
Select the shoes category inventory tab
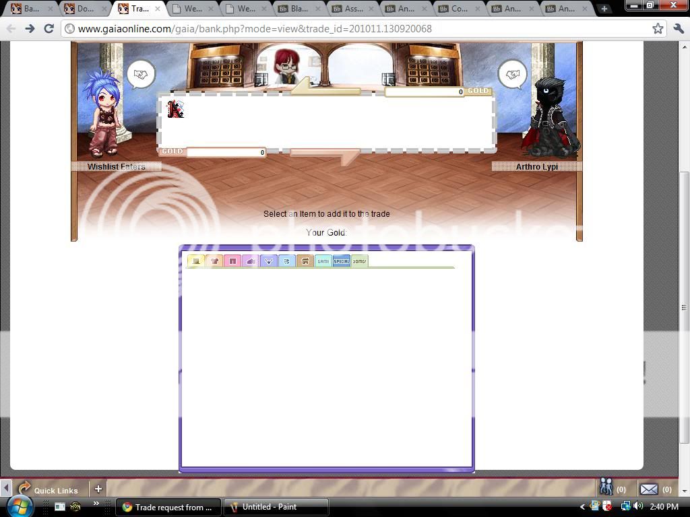[251, 261]
